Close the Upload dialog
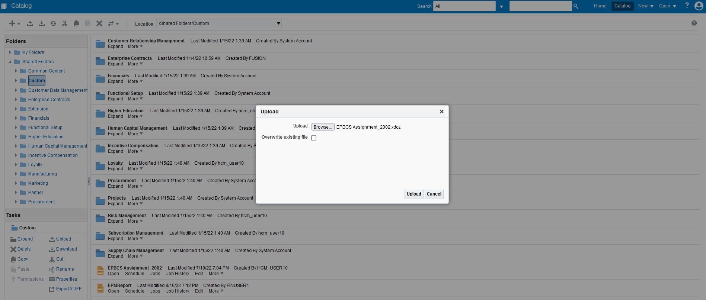This screenshot has width=706, height=300. pyautogui.click(x=442, y=112)
